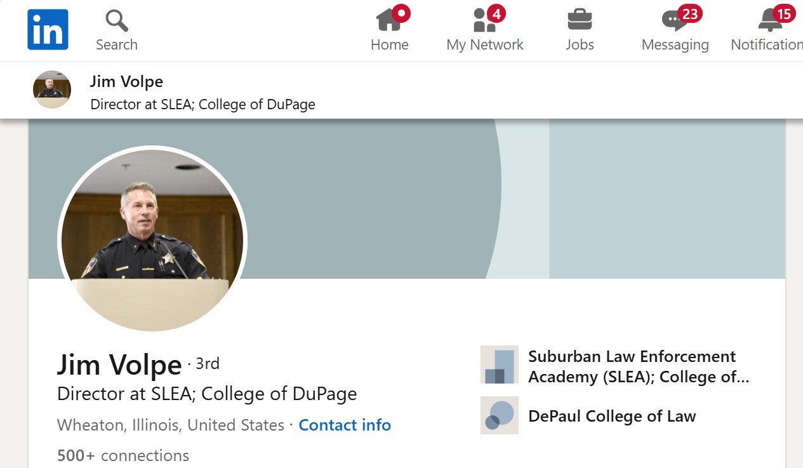Viewport: 803px width, 468px height.
Task: Open Messaging chat bubble icon
Action: pyautogui.click(x=674, y=20)
